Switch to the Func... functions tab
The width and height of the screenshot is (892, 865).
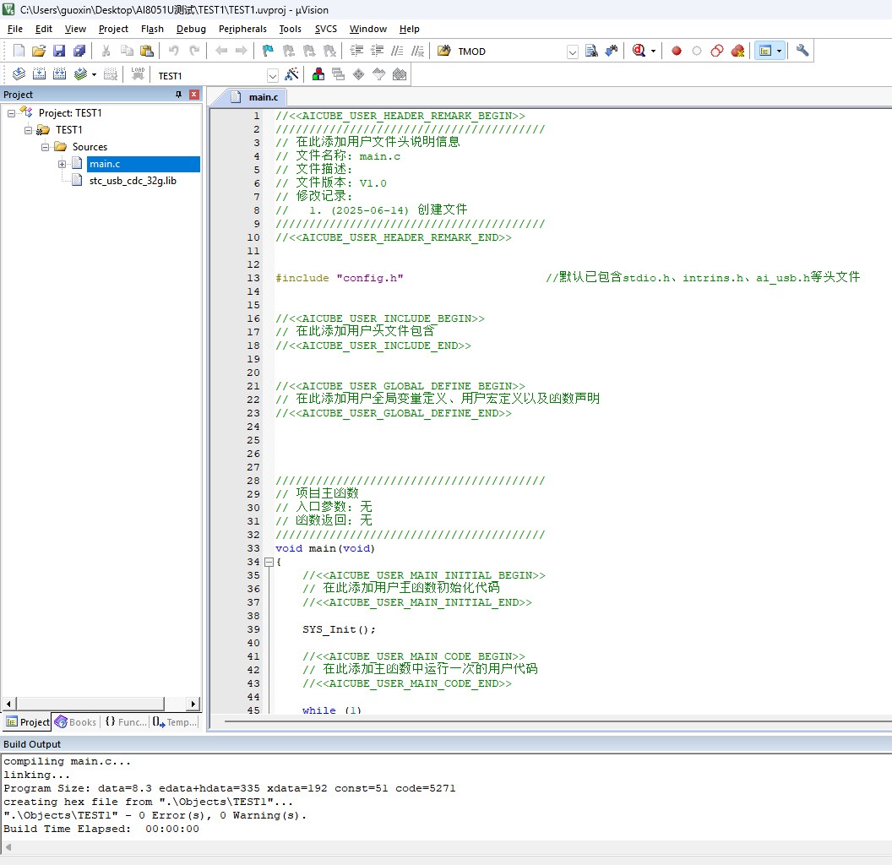click(126, 722)
